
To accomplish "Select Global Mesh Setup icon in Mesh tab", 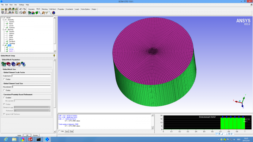I will coord(30,13).
